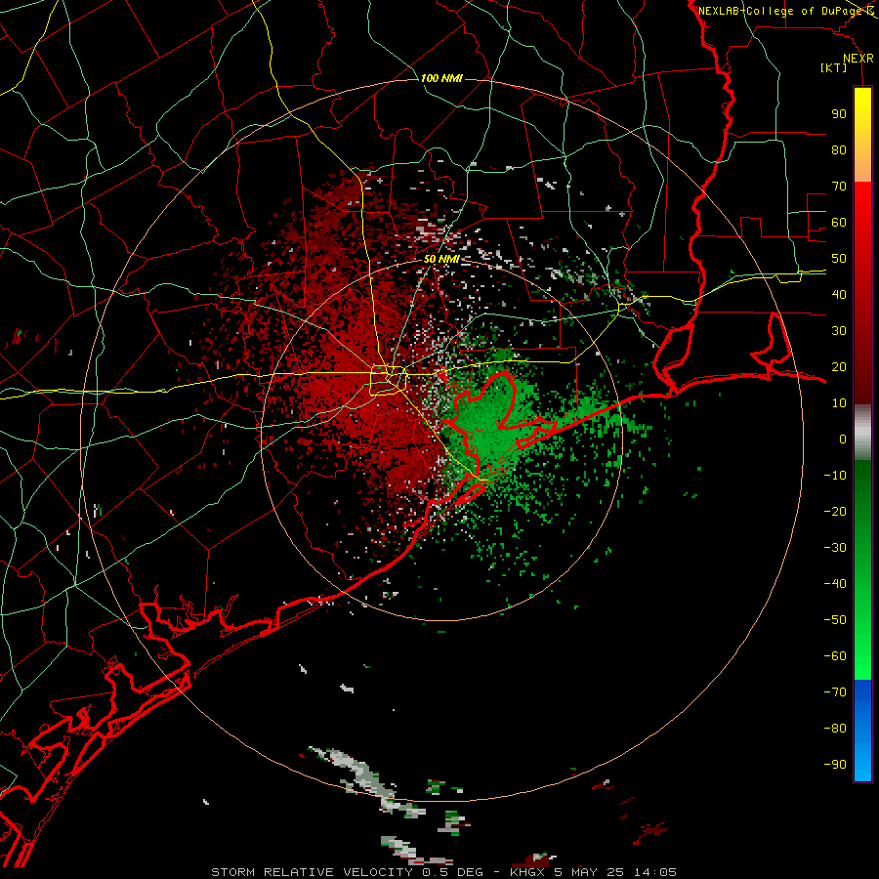
Task: Click the 14:05 time stamp
Action: (655, 872)
